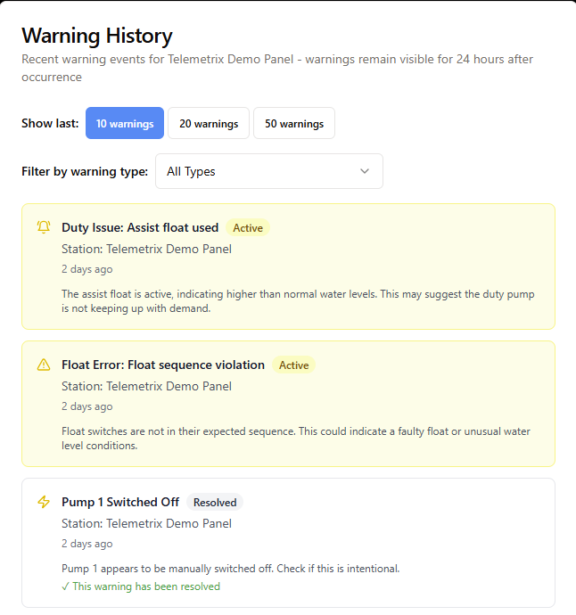Click the triangle alert icon on Float Error
Image resolution: width=576 pixels, height=615 pixels.
44,365
